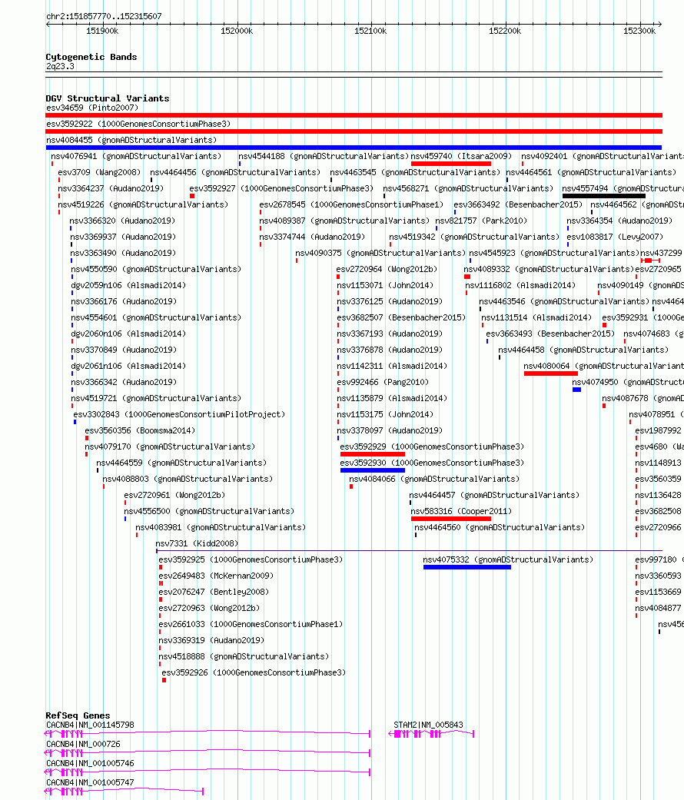Click the nsv4089332 red variant marker
684x800 pixels.
coord(467,277)
